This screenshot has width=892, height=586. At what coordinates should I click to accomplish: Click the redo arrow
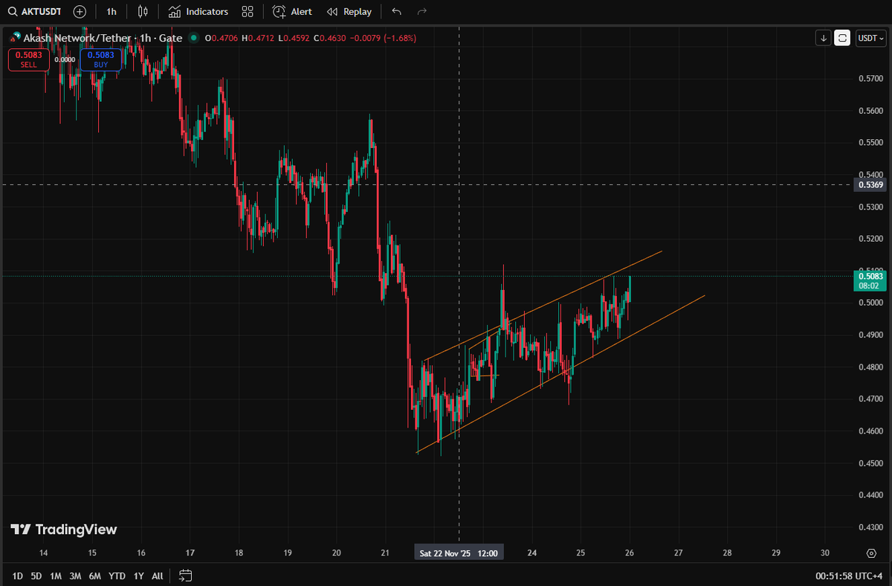422,12
